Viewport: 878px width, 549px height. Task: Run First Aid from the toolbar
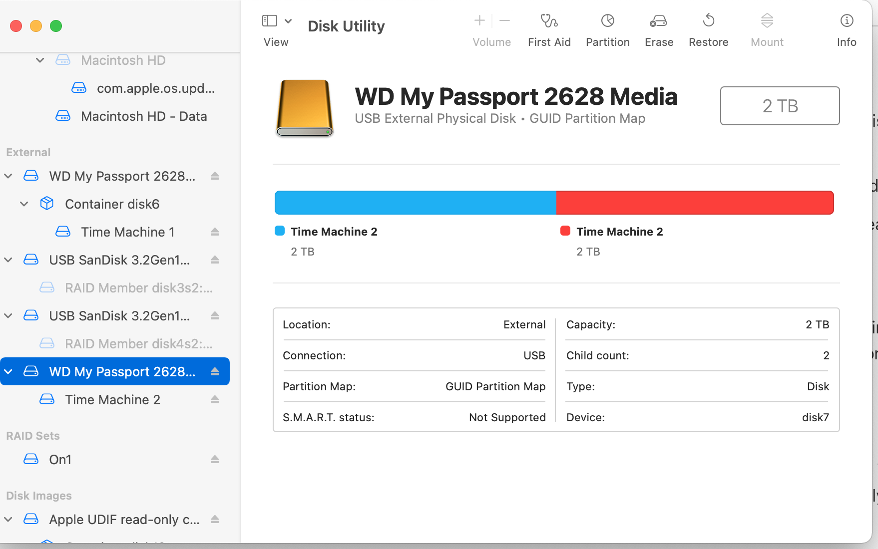point(549,30)
